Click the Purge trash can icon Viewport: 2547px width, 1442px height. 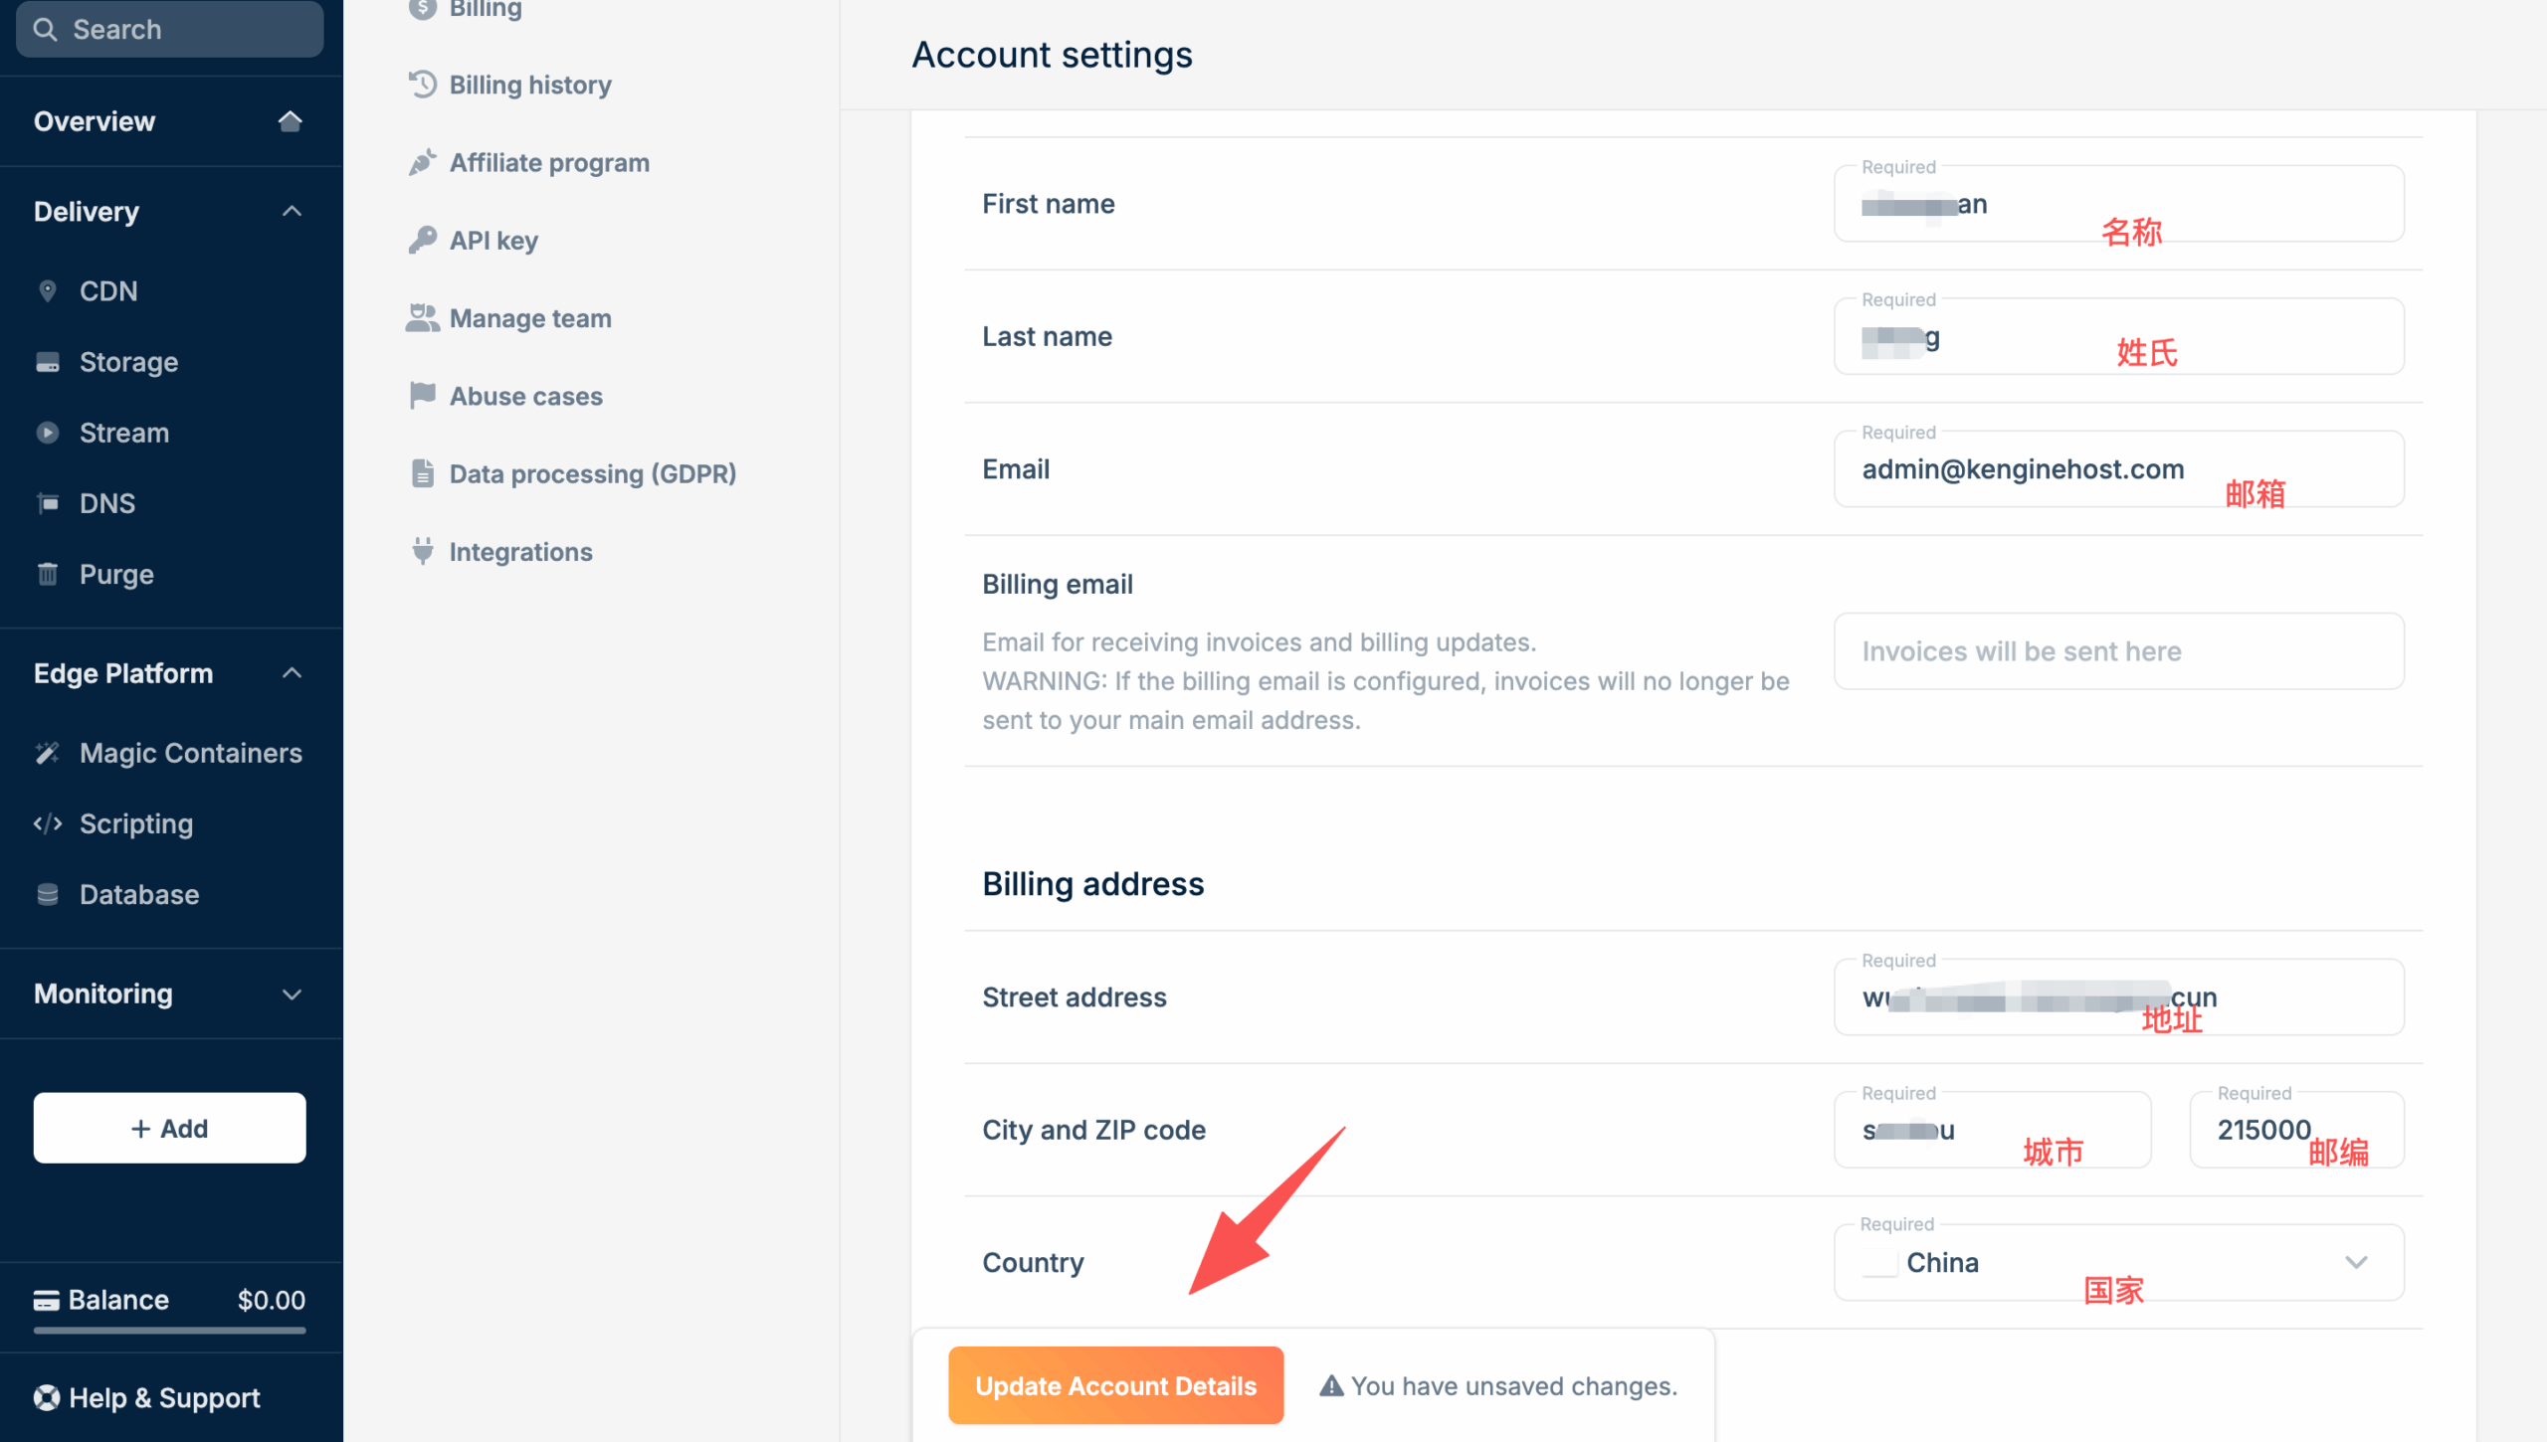pos(47,574)
